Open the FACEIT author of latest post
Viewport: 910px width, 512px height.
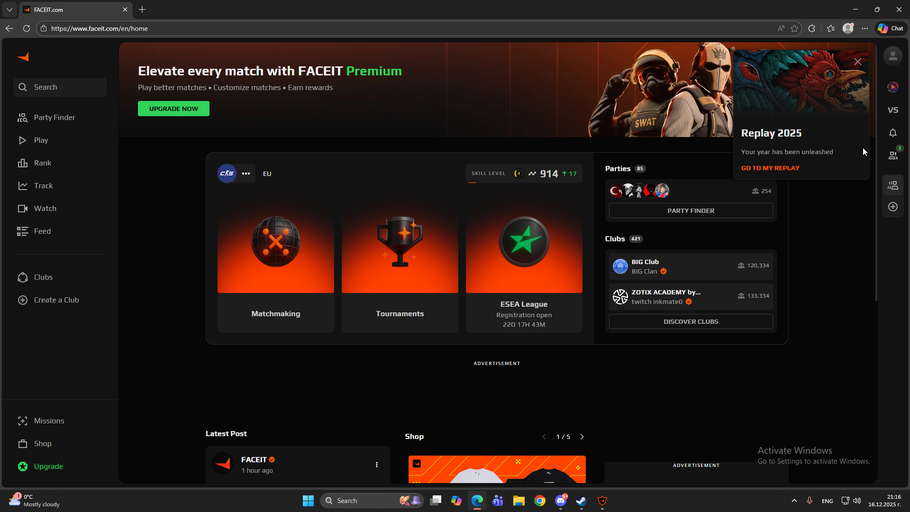click(254, 460)
